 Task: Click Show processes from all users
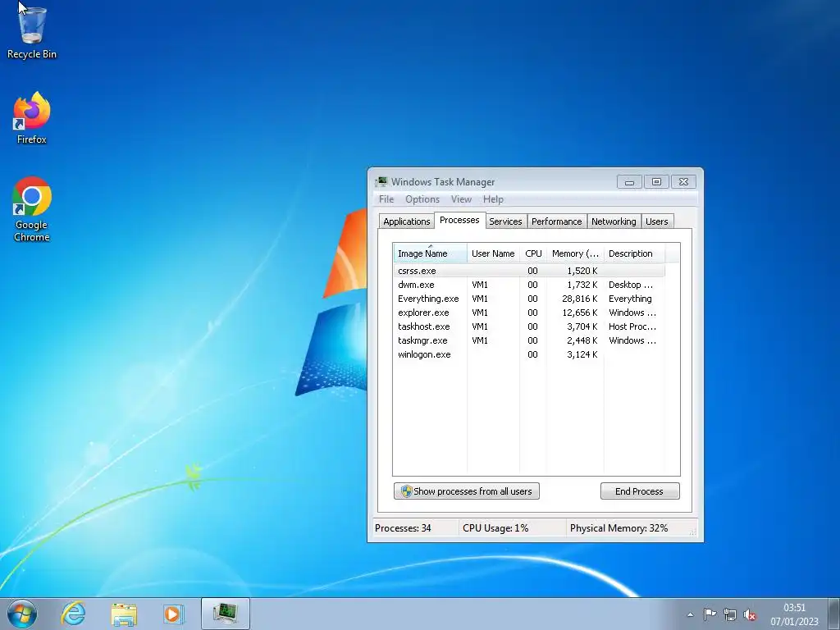(x=467, y=491)
